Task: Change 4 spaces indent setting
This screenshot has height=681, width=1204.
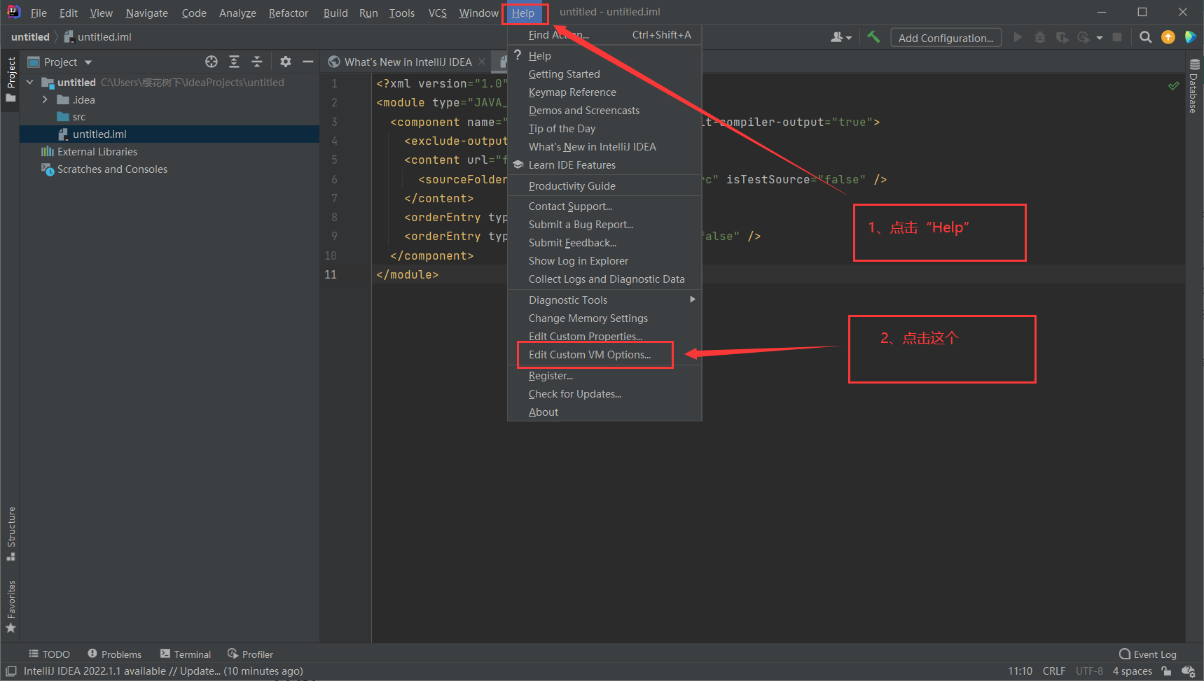Action: (1132, 671)
